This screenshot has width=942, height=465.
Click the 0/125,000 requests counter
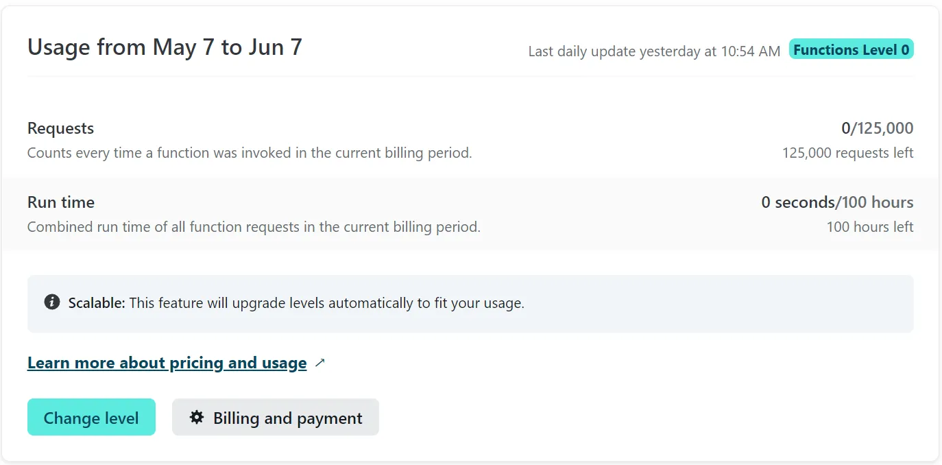tap(877, 128)
